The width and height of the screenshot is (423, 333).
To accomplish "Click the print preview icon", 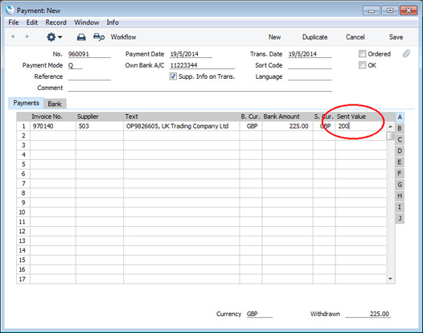I will click(x=99, y=37).
